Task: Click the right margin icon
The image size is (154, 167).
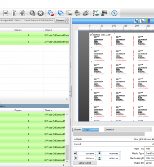Action: point(76,158)
